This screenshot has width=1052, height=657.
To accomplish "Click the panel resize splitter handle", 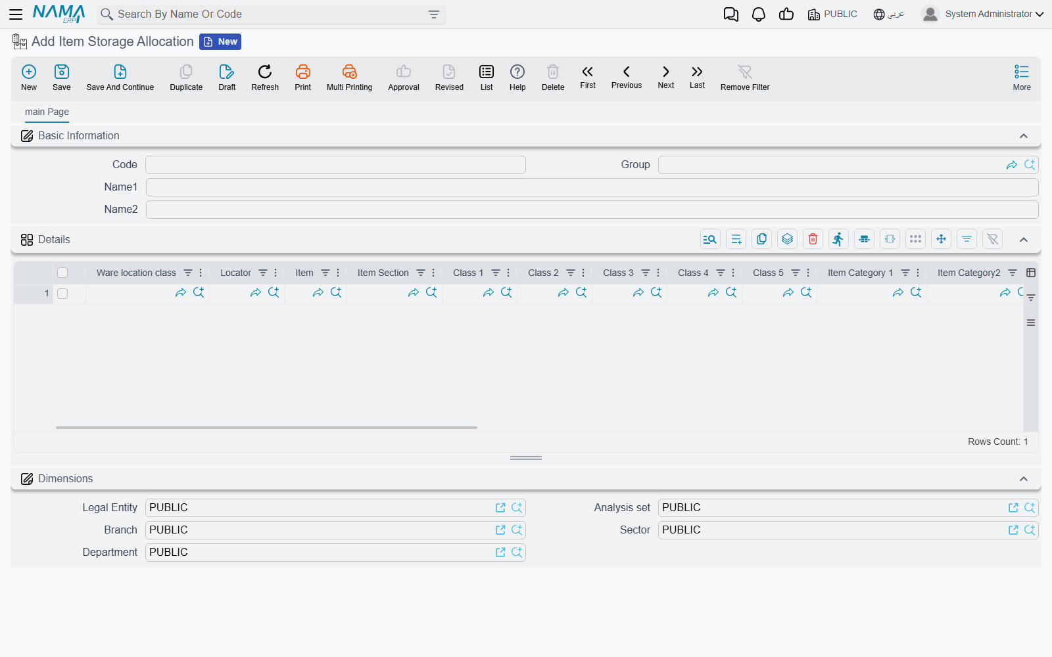I will (526, 458).
